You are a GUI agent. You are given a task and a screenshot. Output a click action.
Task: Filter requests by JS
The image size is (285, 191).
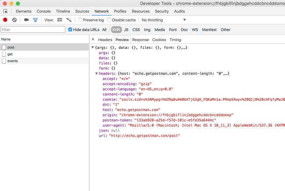coord(126,30)
